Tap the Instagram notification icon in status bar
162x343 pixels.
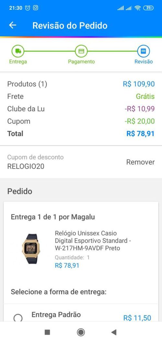point(36,8)
